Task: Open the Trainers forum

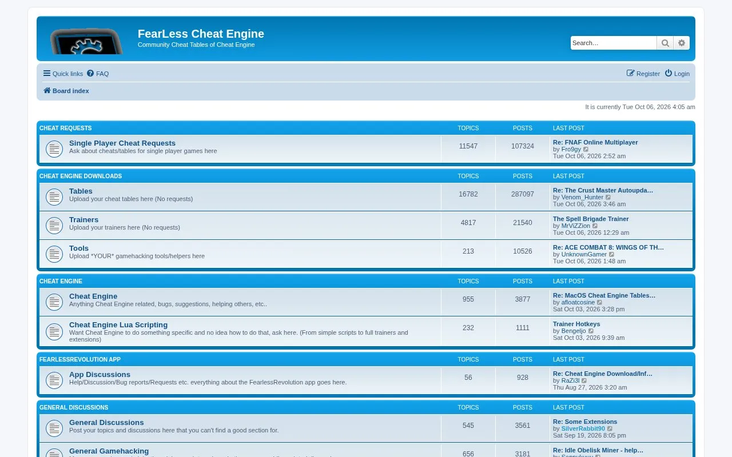Action: click(x=83, y=220)
